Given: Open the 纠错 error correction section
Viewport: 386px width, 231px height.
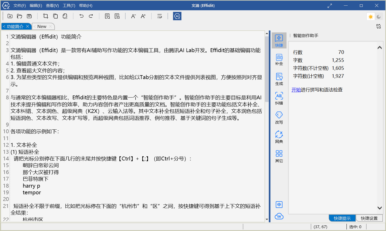Looking at the screenshot, I should coord(279,99).
